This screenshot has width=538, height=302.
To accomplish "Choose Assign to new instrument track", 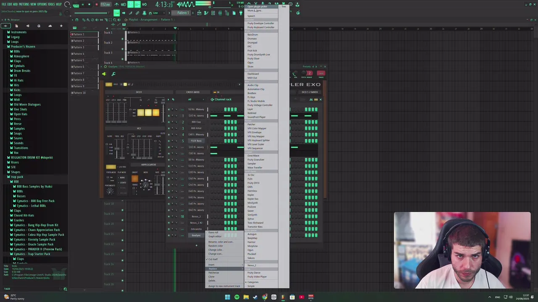I will (x=224, y=286).
